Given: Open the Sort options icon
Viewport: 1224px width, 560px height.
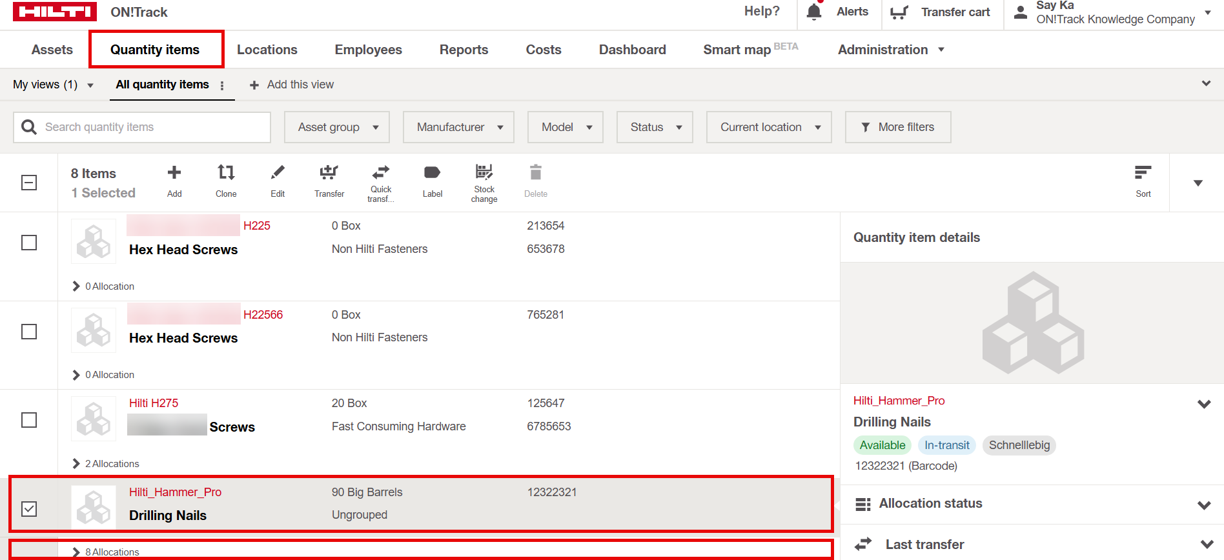Looking at the screenshot, I should click(1143, 173).
